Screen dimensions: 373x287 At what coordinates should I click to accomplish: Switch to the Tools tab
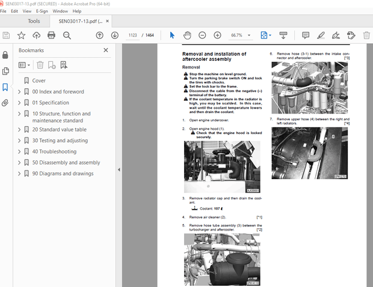click(34, 21)
